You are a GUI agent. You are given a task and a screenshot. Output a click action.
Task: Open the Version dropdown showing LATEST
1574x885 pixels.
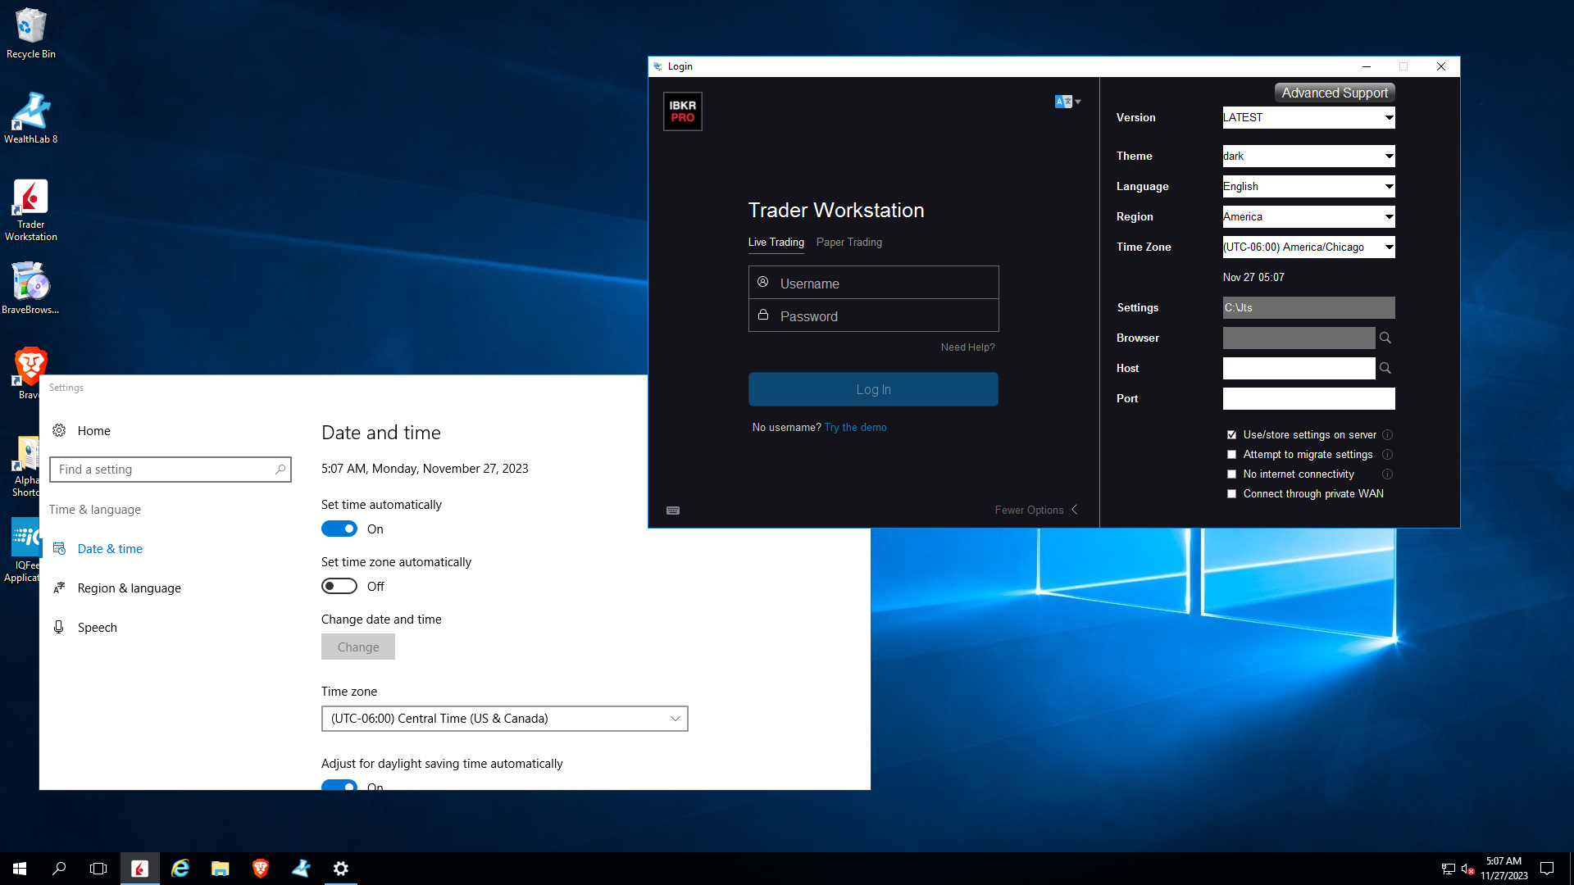click(1308, 117)
